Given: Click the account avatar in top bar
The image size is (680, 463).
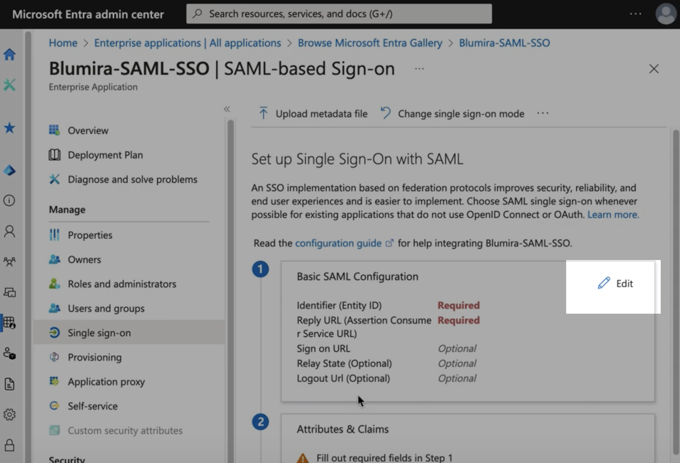Looking at the screenshot, I should (x=666, y=14).
